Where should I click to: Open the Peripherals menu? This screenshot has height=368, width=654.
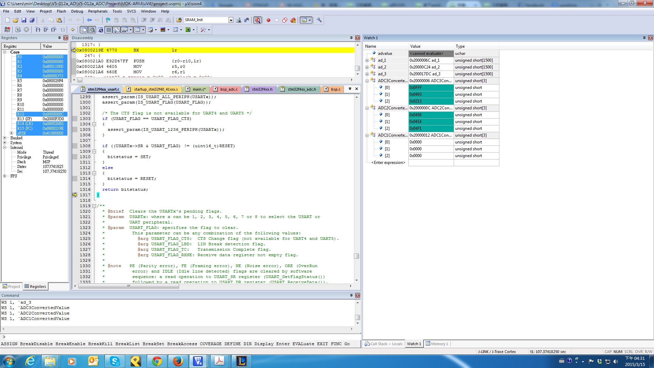[98, 11]
